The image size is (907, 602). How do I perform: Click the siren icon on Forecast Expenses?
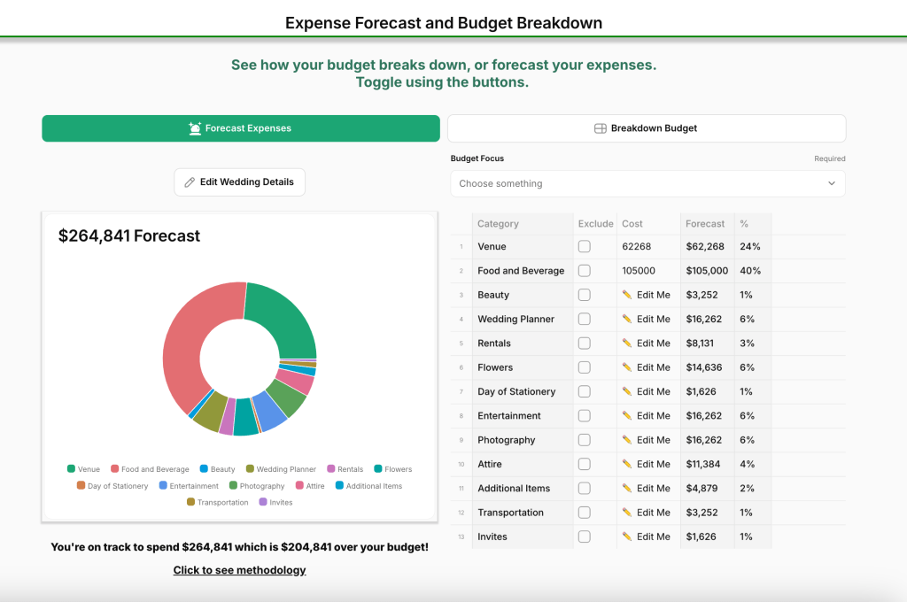[195, 128]
